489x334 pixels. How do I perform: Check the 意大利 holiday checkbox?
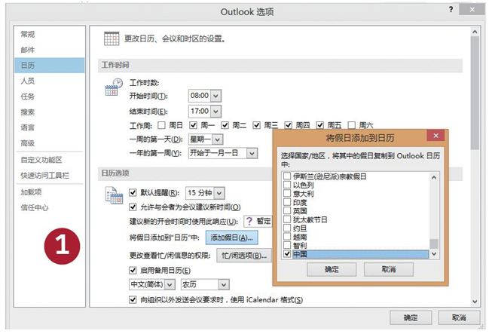coord(287,193)
